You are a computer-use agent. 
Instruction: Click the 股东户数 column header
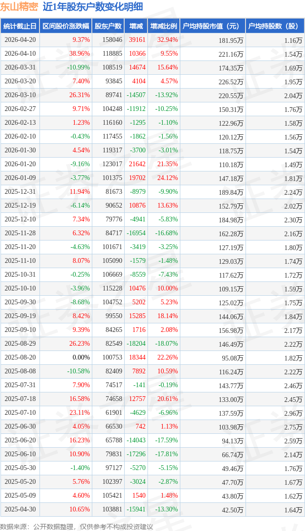[108, 26]
